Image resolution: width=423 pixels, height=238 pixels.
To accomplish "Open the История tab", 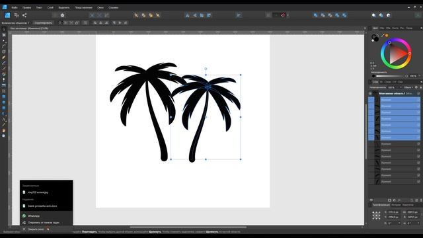I will pos(396,205).
